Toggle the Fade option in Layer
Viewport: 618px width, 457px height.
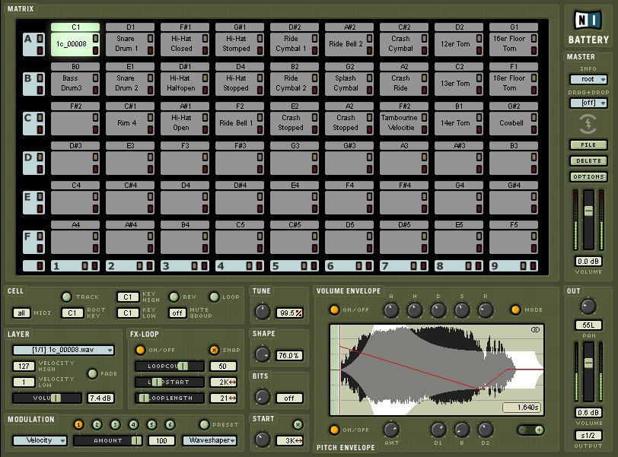point(92,373)
